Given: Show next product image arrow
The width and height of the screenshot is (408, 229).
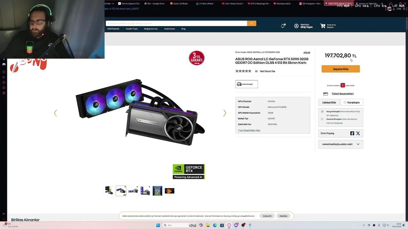Looking at the screenshot, I should point(225,113).
